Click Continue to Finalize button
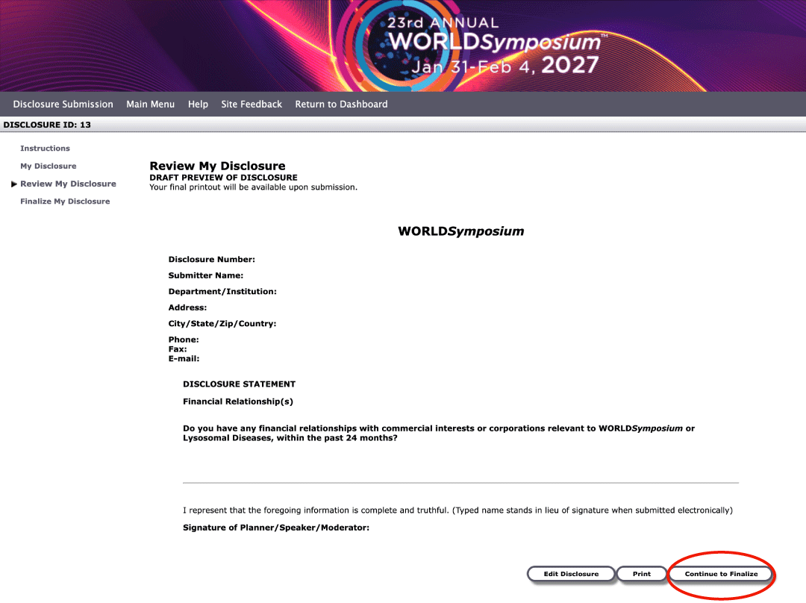This screenshot has width=806, height=603. [721, 574]
